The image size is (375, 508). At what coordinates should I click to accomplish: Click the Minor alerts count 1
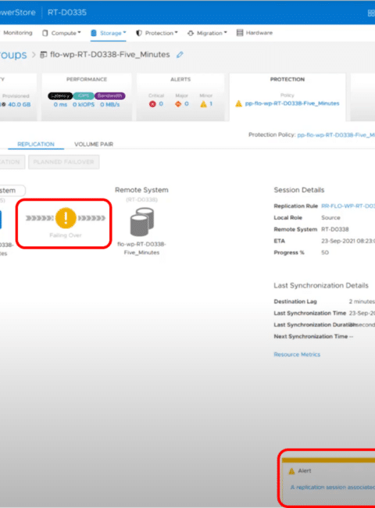(x=211, y=104)
